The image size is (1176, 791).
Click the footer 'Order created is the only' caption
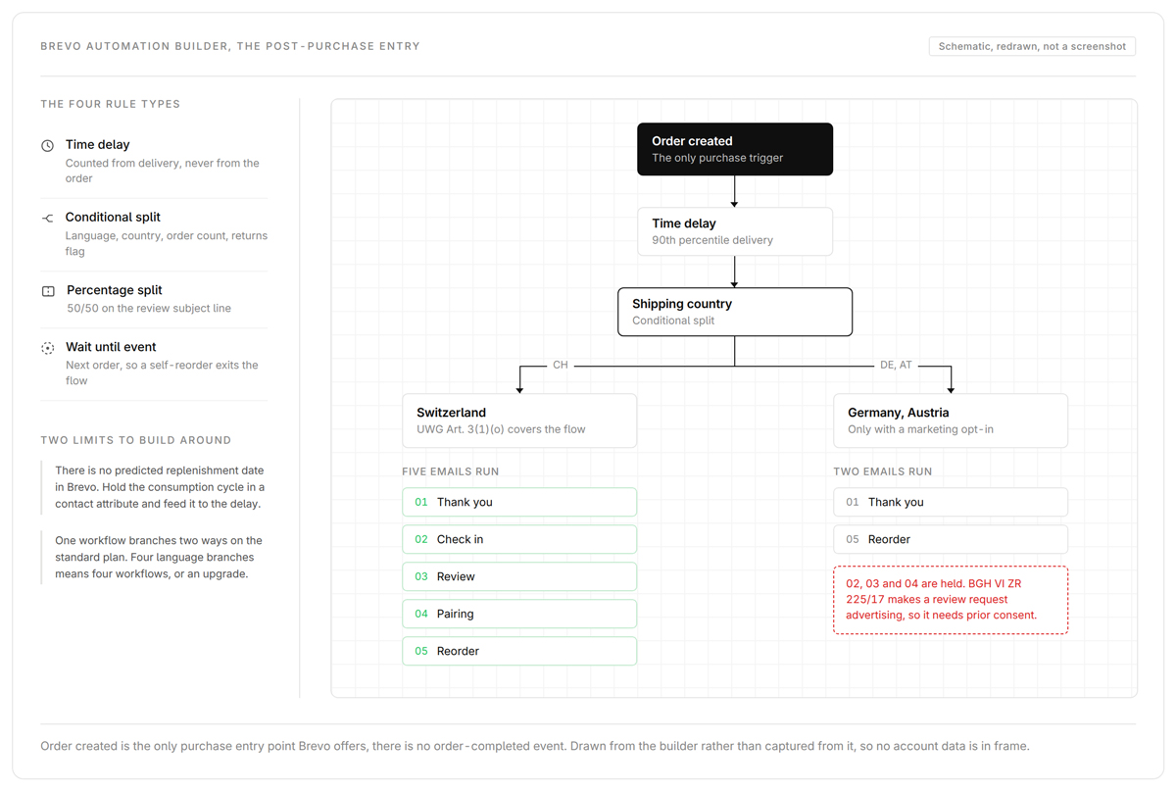535,746
